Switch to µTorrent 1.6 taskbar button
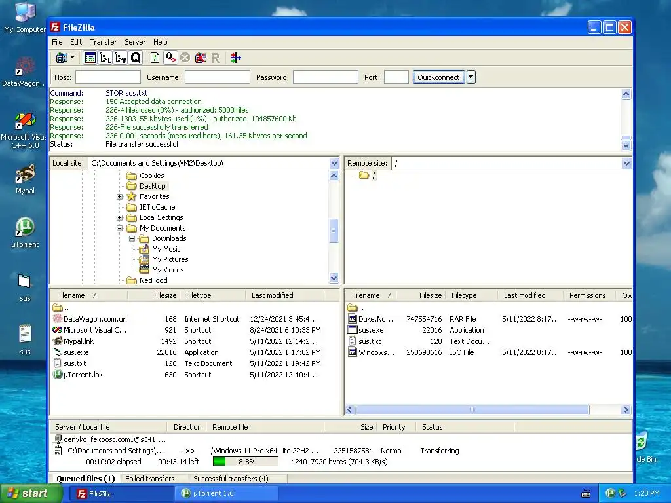Screen dimensions: 671x503 tap(226, 494)
